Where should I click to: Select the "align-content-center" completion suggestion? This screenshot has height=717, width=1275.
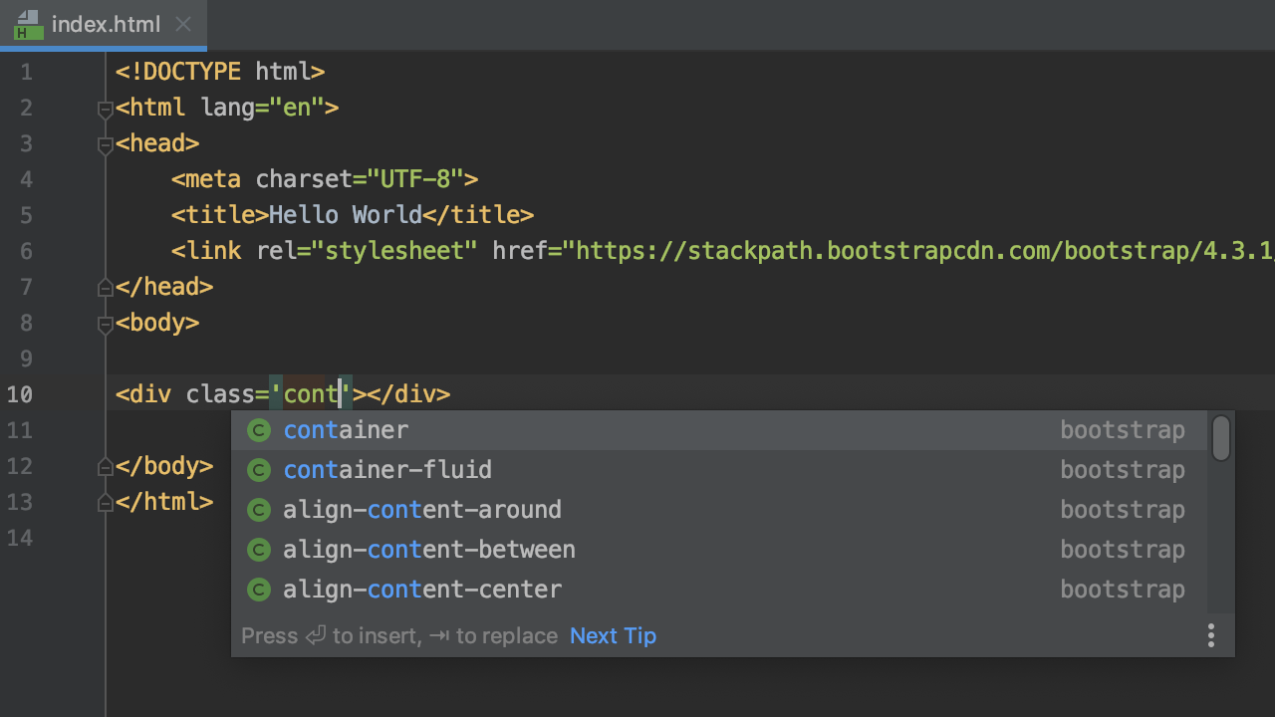[421, 589]
